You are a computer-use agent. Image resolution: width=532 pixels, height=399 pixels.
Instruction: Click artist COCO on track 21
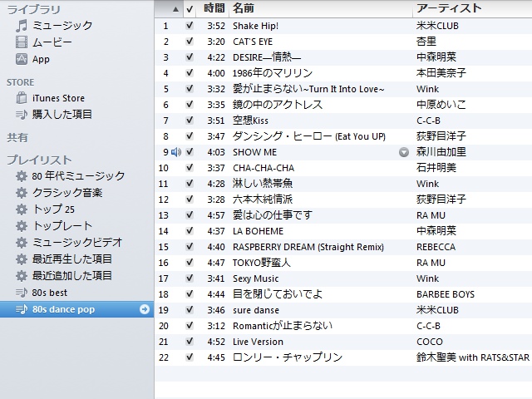pyautogui.click(x=430, y=342)
